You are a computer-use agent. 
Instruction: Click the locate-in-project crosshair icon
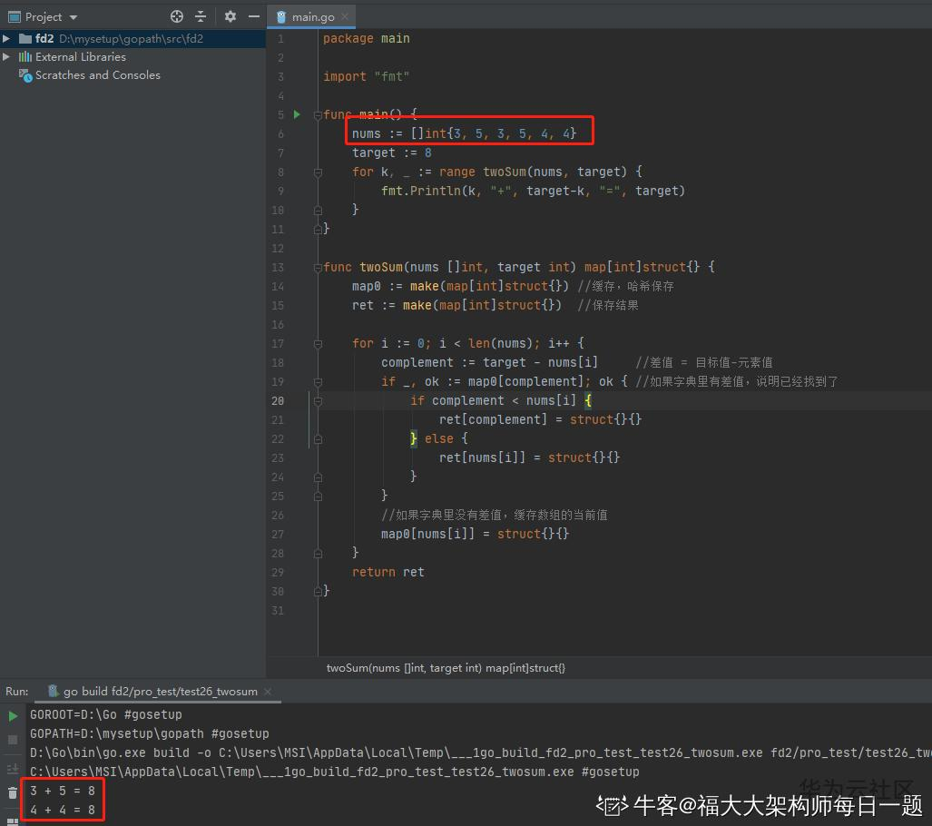click(x=177, y=16)
